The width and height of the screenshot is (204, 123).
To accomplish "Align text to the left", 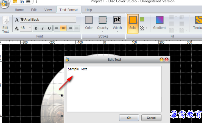I will [57, 28].
